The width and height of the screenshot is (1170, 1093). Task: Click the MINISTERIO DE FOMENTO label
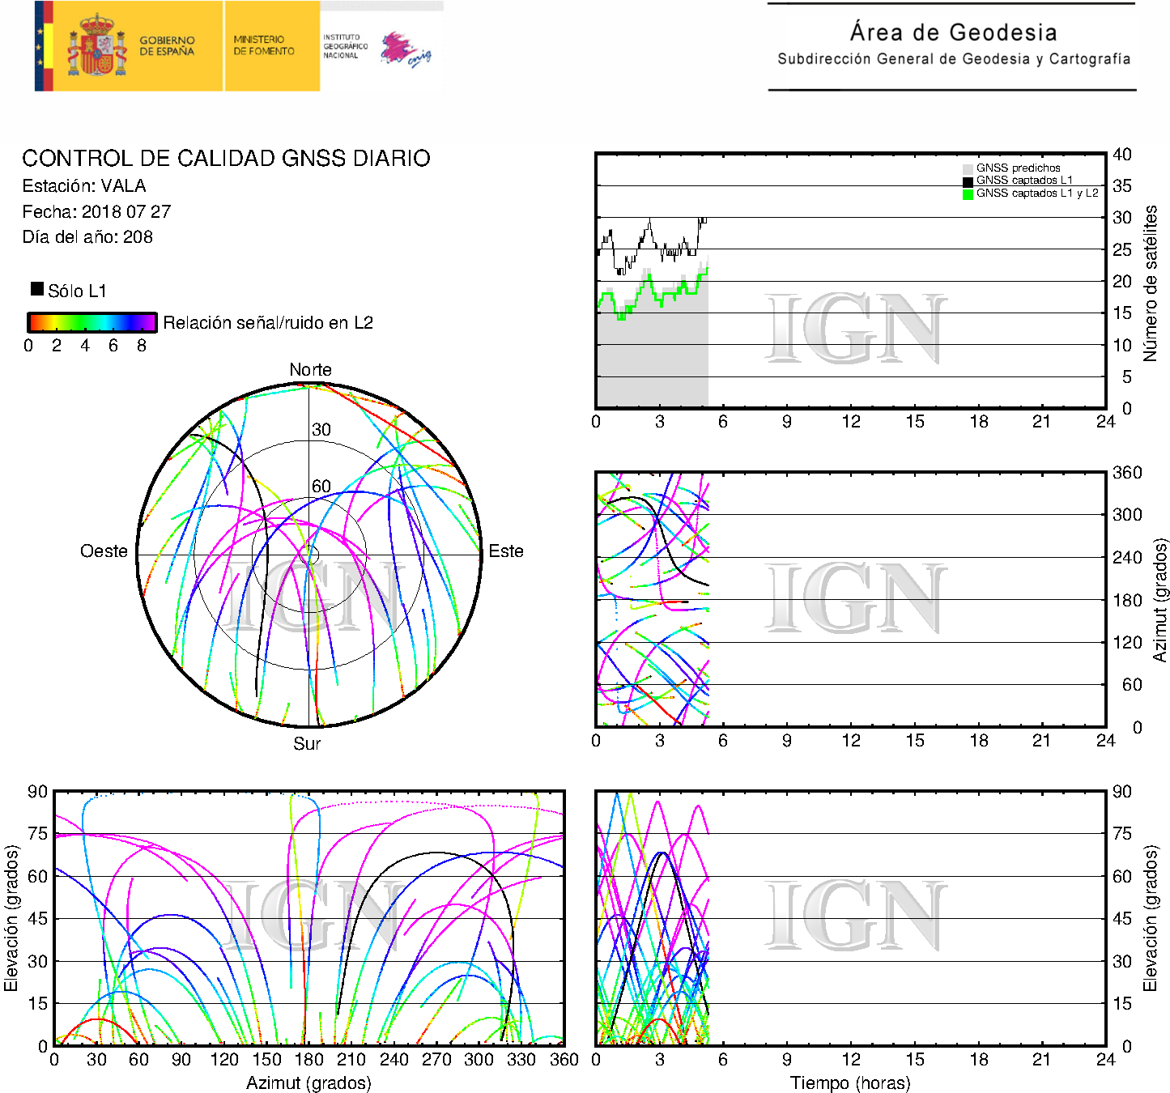pos(264,45)
